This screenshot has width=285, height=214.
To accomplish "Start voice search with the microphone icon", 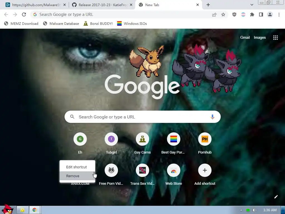I will click(212, 117).
